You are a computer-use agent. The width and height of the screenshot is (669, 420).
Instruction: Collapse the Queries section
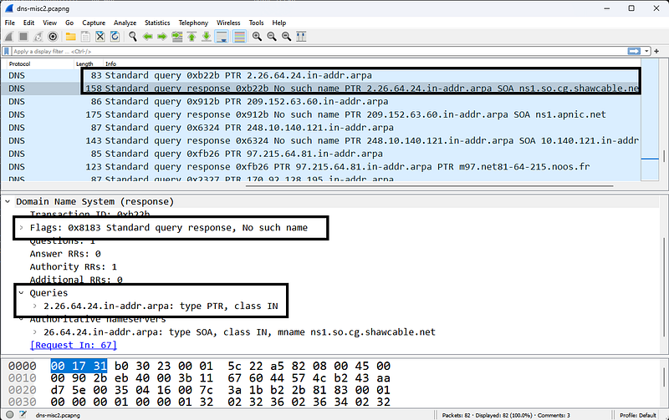click(21, 292)
